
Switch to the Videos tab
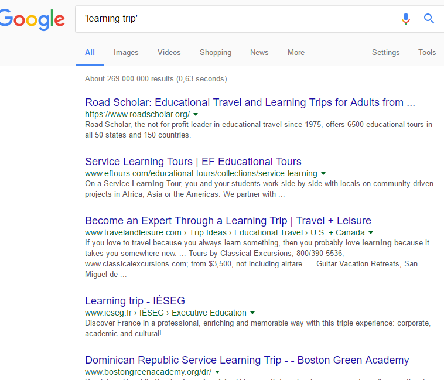[x=169, y=52]
